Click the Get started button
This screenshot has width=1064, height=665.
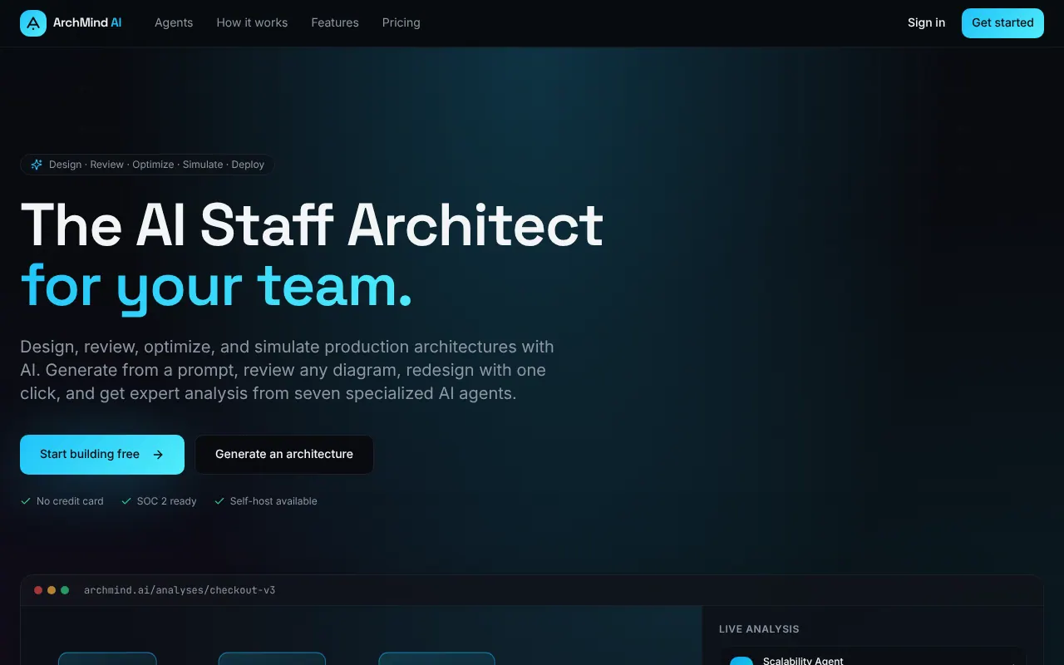click(x=1002, y=23)
